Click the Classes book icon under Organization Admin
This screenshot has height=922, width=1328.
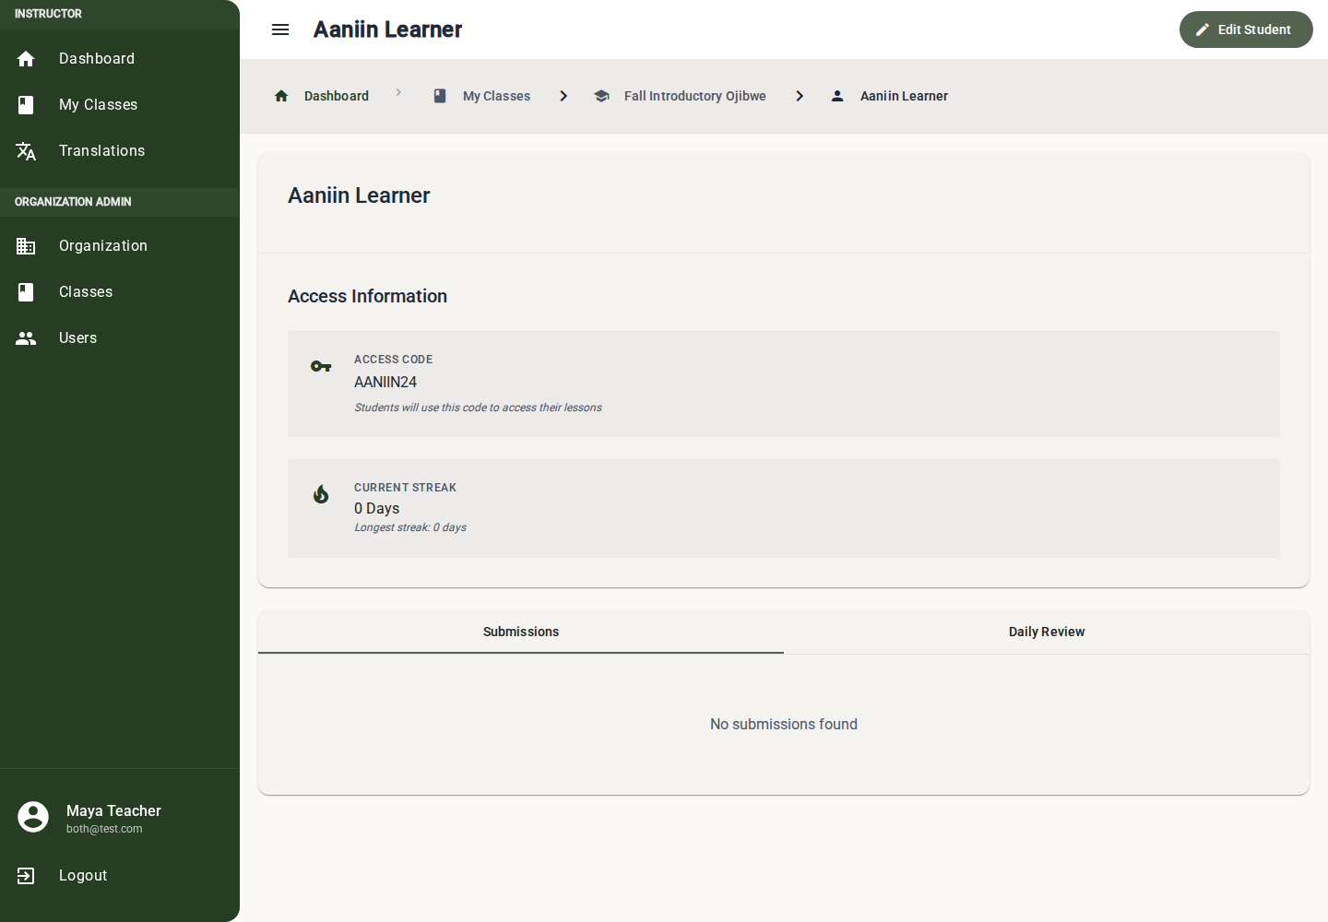pos(26,292)
